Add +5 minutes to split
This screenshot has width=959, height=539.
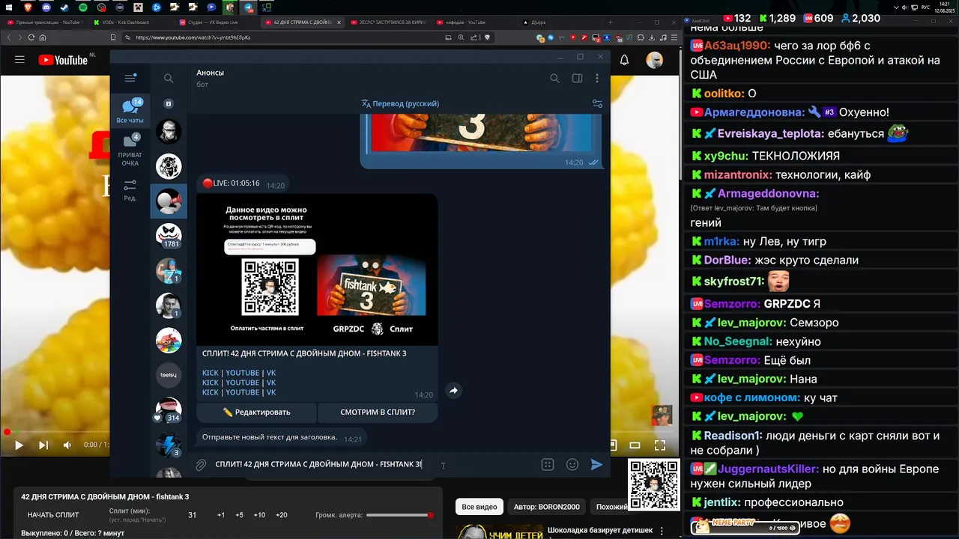click(x=239, y=515)
